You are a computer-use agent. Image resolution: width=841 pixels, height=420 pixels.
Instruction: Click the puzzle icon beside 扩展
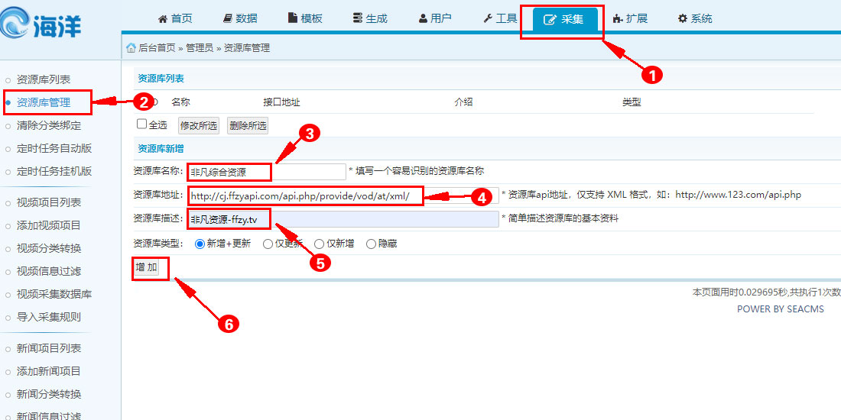point(619,19)
